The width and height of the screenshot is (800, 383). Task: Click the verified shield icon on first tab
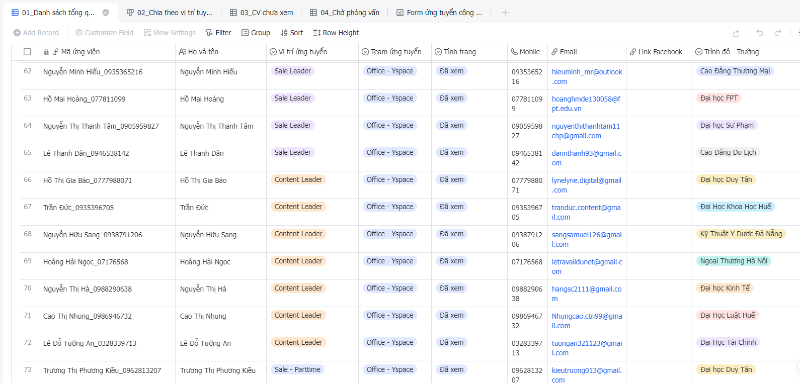106,13
